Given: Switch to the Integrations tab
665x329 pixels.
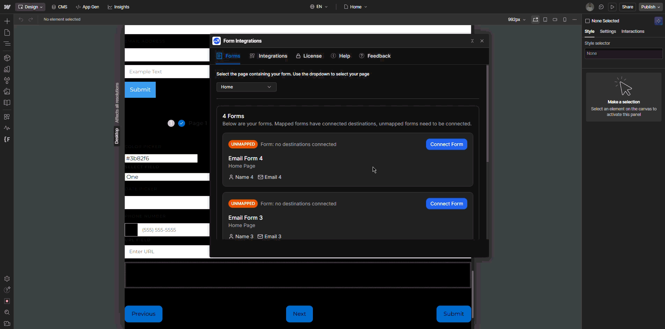Looking at the screenshot, I should point(269,56).
